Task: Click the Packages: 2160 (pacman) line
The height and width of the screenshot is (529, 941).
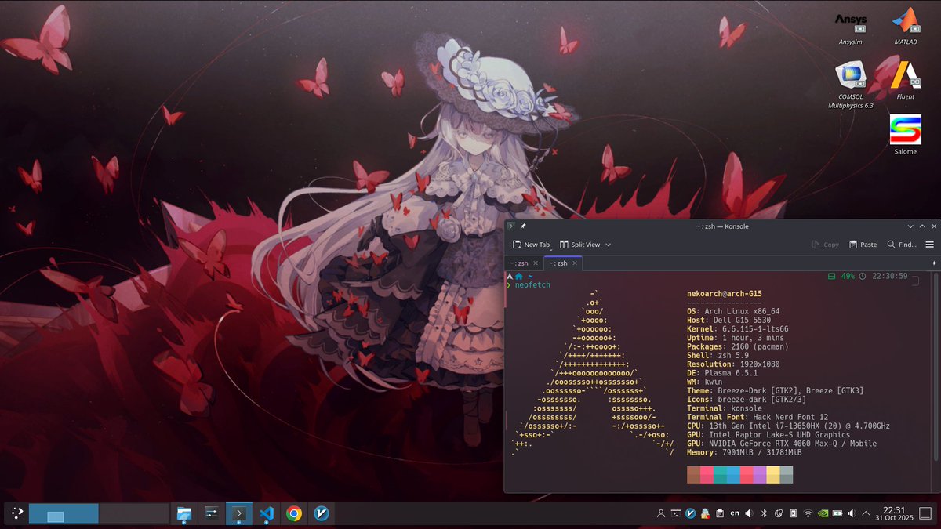Action: [738, 346]
